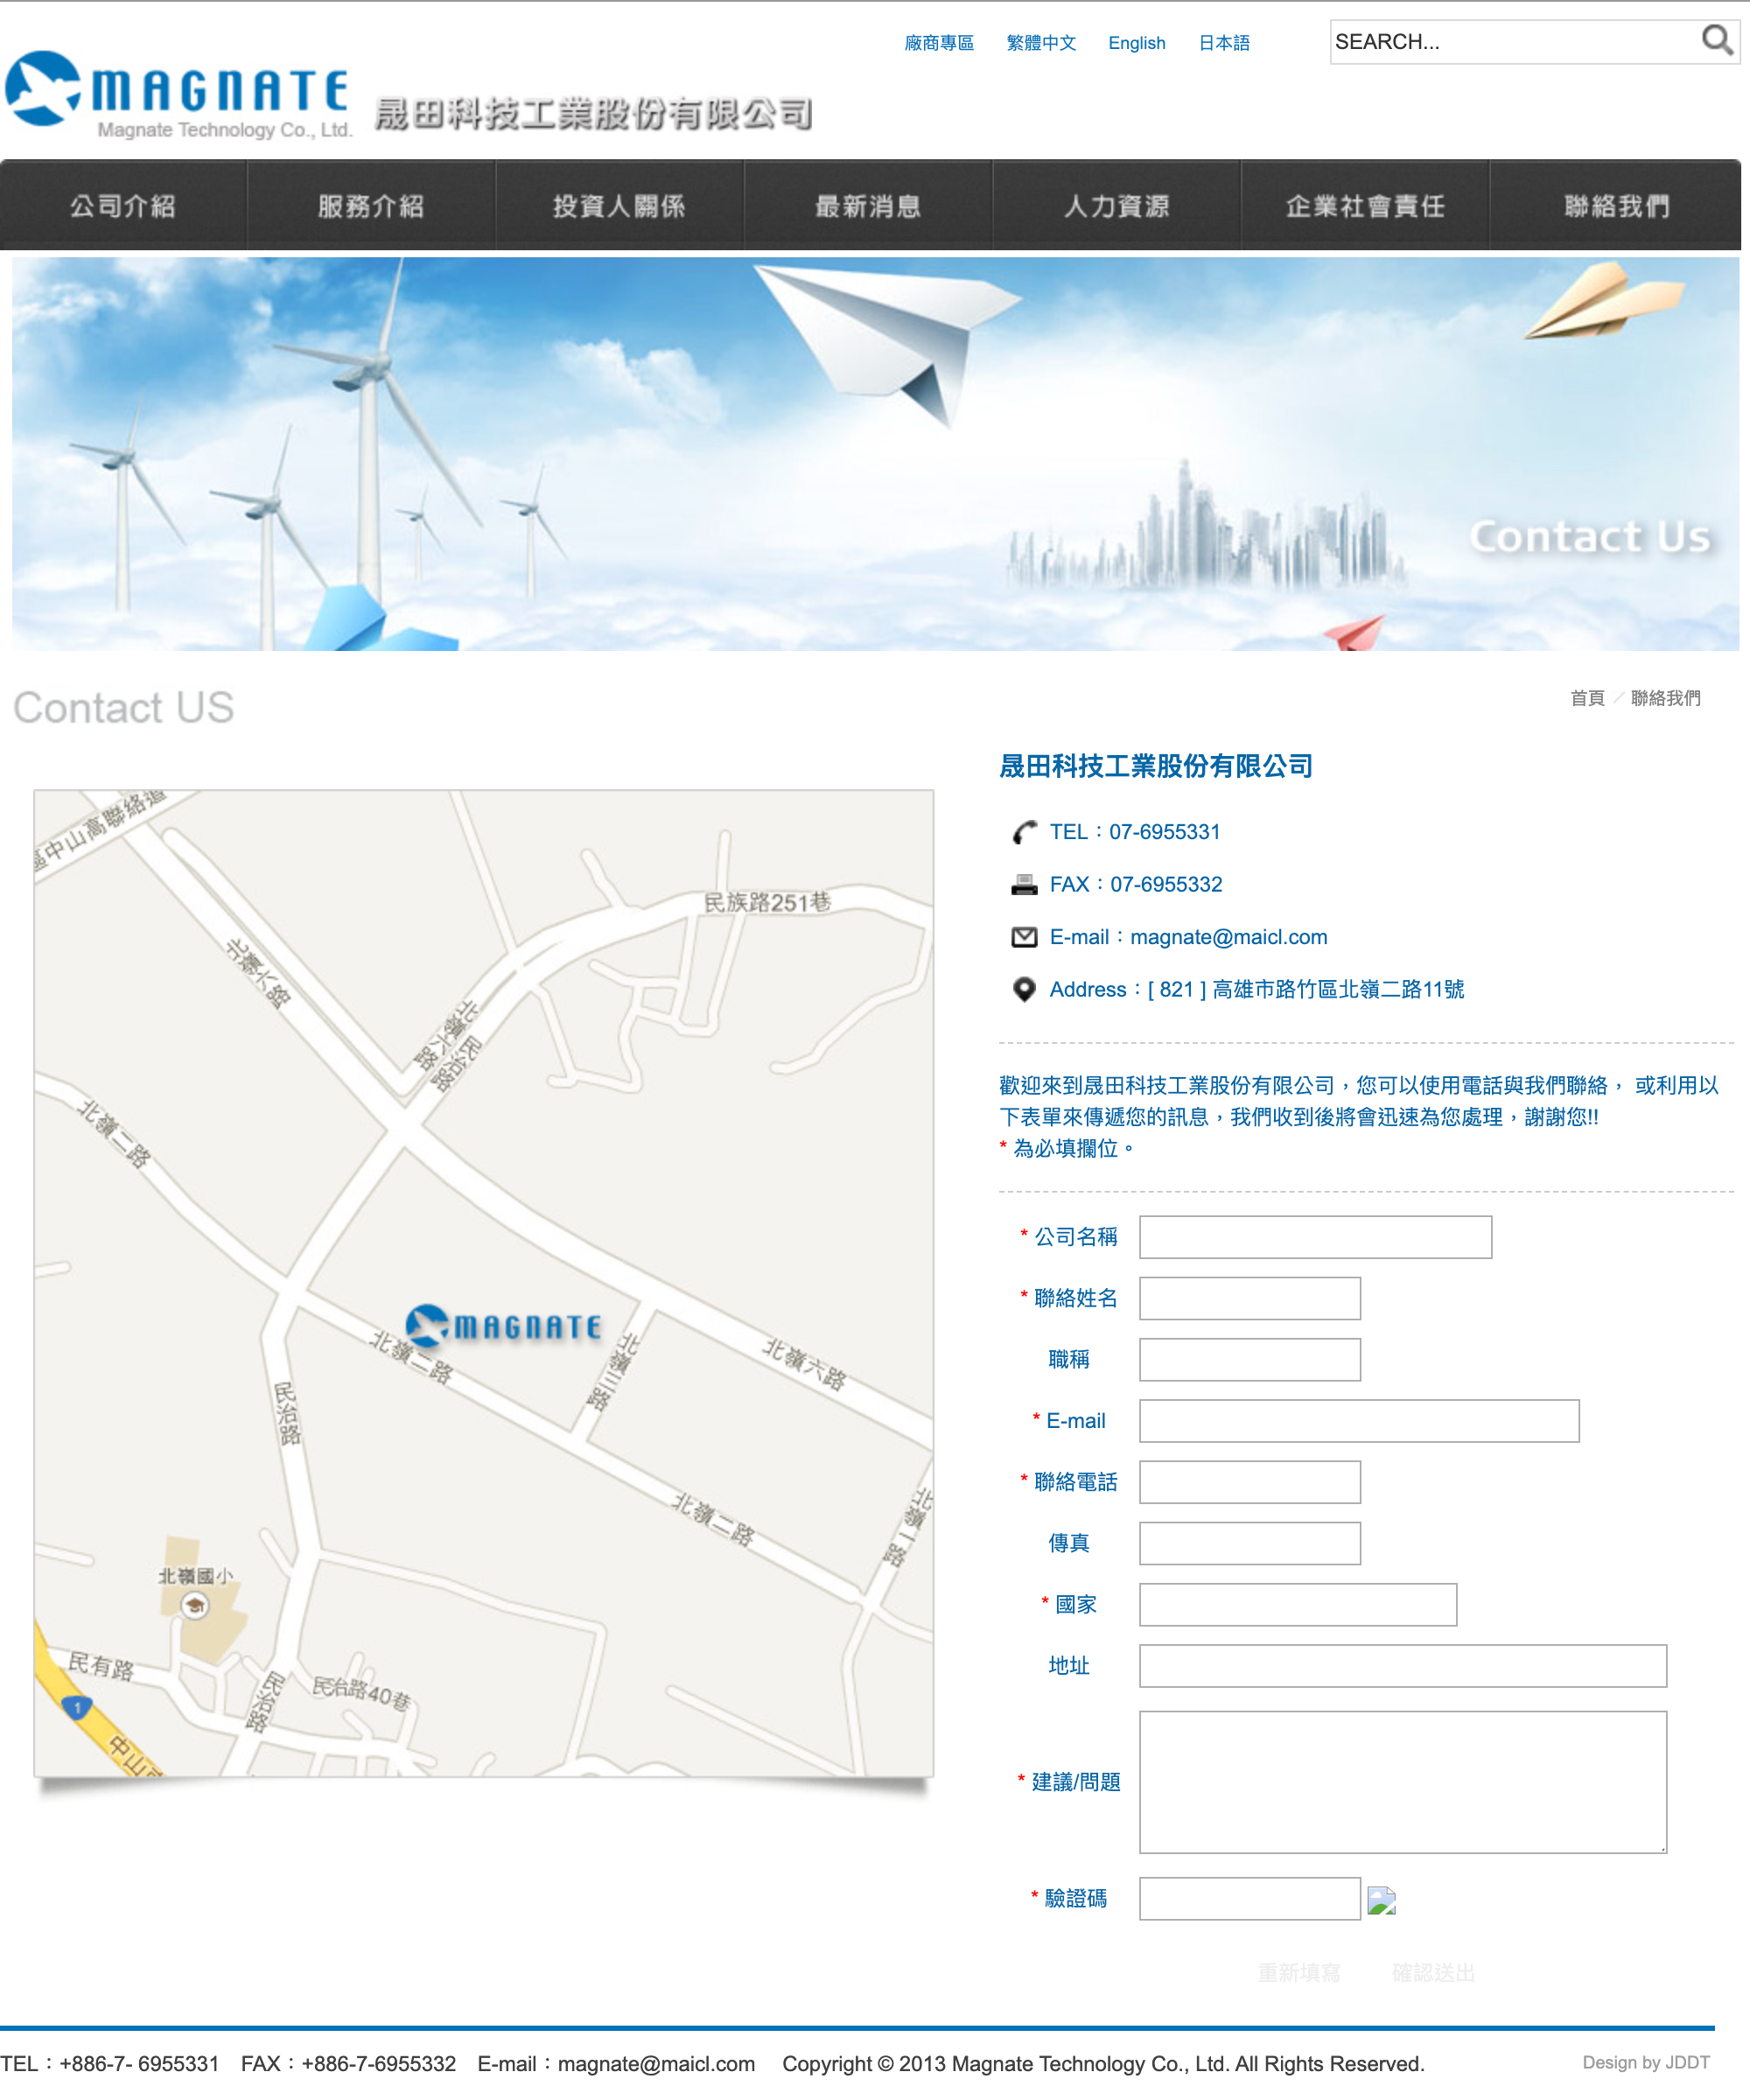Click the FAX：07-6955332 text
Screen dimensions: 1750x2100
pyautogui.click(x=1136, y=884)
